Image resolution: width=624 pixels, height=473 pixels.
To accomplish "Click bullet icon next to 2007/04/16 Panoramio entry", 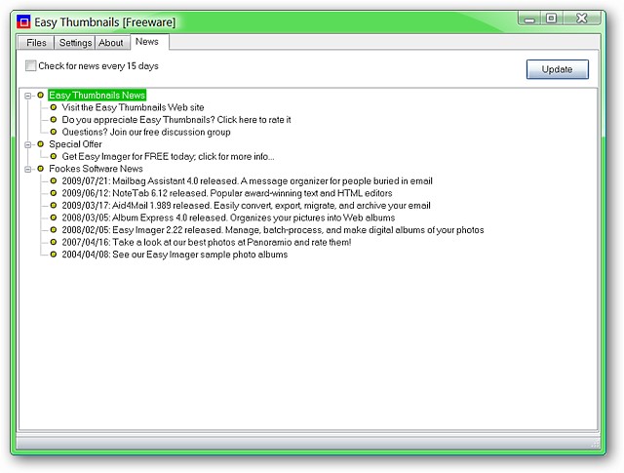I will (54, 242).
